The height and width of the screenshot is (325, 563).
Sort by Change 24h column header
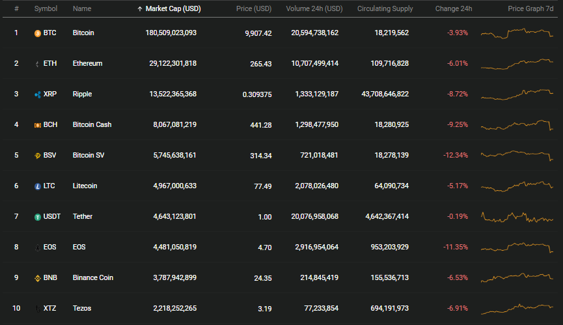coord(454,8)
